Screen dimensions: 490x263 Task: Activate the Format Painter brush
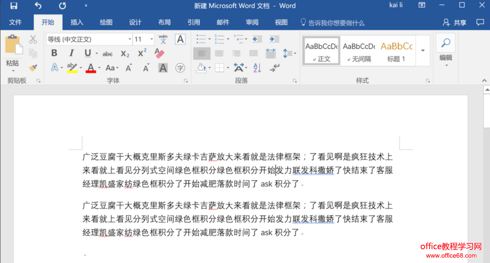click(34, 67)
